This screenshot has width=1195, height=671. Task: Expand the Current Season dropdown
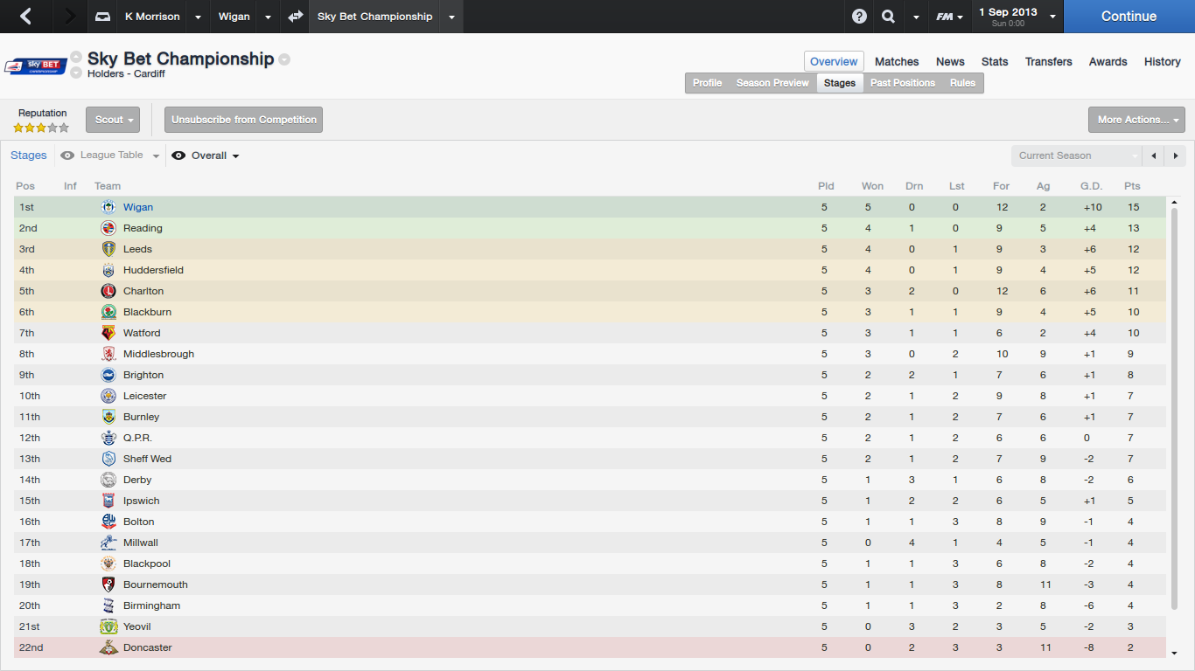[x=1077, y=156]
